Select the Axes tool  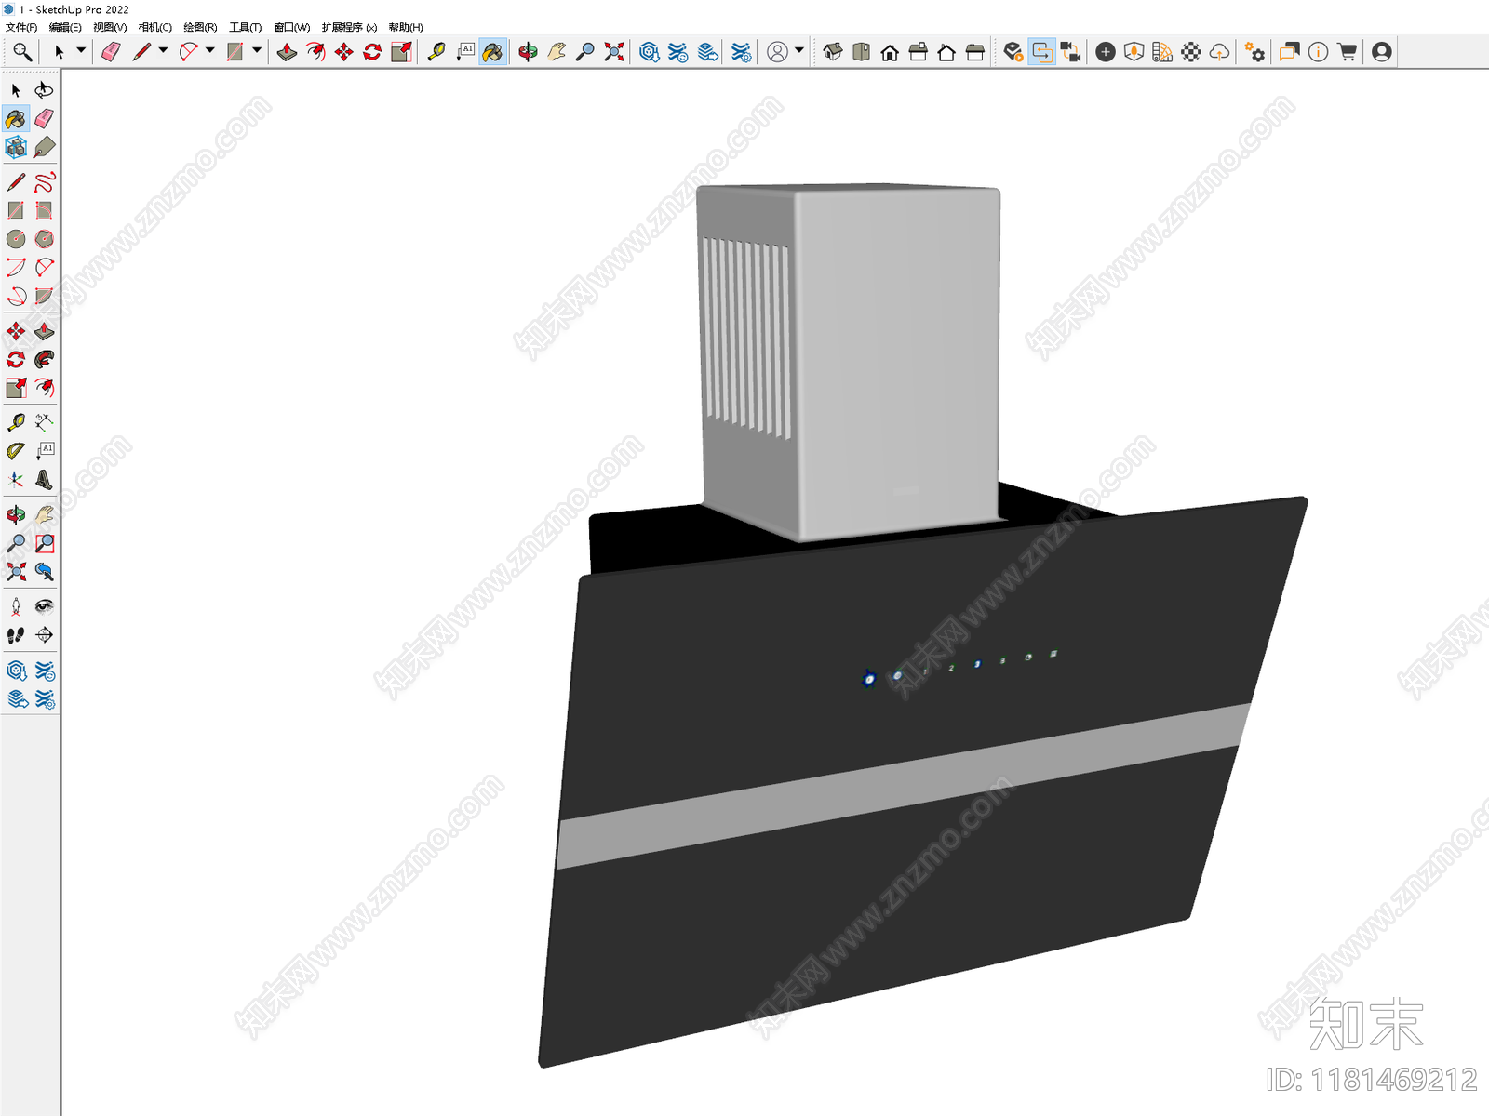click(x=16, y=480)
